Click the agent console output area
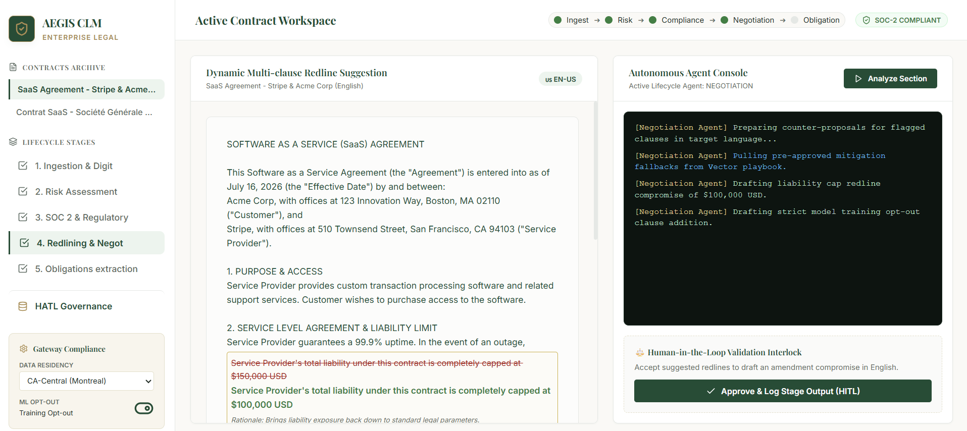This screenshot has width=967, height=431. (783, 219)
